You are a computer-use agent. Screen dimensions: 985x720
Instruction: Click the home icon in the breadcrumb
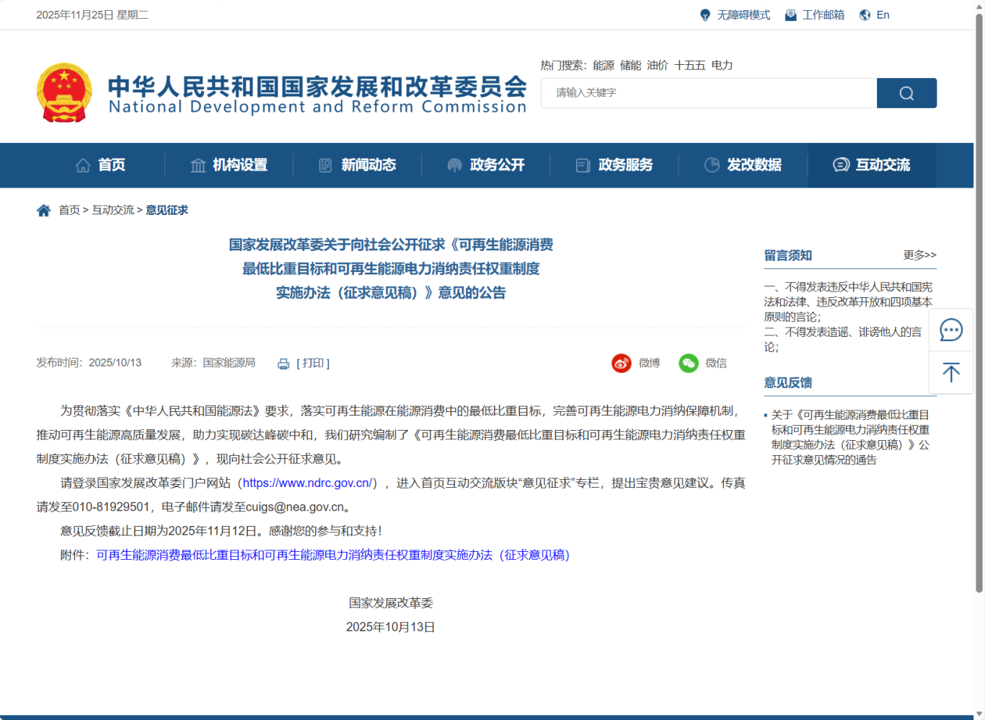tap(44, 209)
